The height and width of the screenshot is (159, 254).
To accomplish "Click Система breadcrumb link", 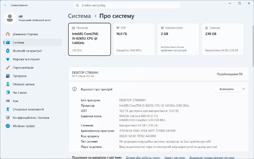I will tap(79, 16).
